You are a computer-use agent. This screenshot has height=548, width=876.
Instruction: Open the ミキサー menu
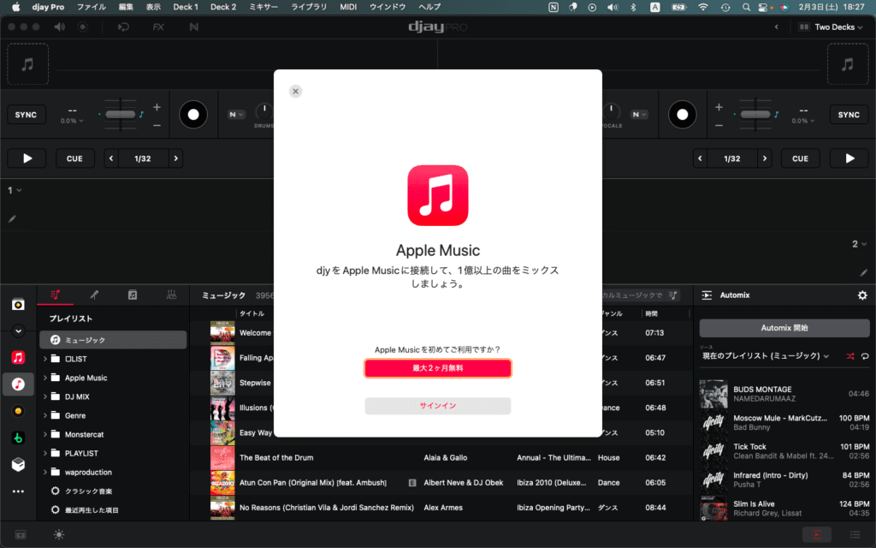click(263, 7)
